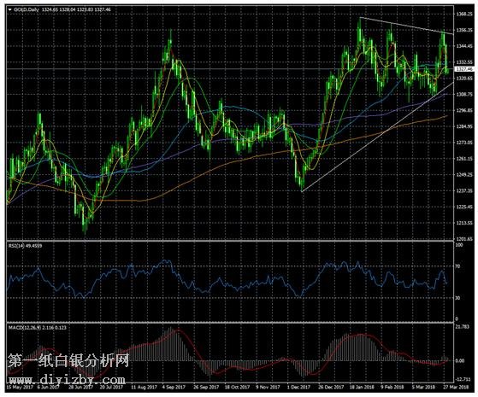Click the GOLD.Daily chart title text
The image size is (478, 397).
point(27,9)
